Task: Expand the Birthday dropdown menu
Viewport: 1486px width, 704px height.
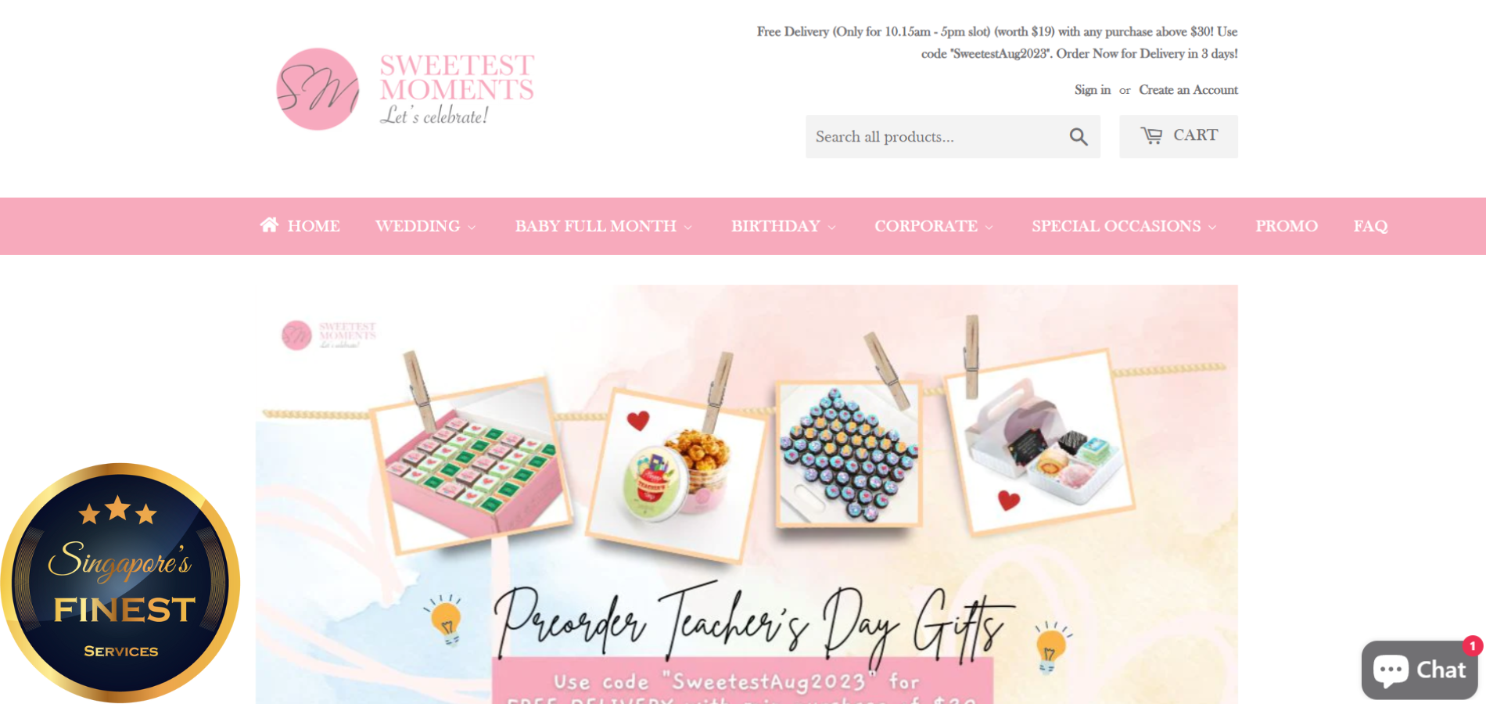Action: coord(784,226)
